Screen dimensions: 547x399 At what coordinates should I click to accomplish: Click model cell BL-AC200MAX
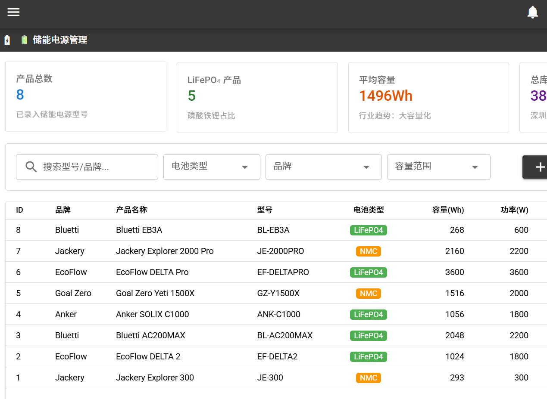285,335
